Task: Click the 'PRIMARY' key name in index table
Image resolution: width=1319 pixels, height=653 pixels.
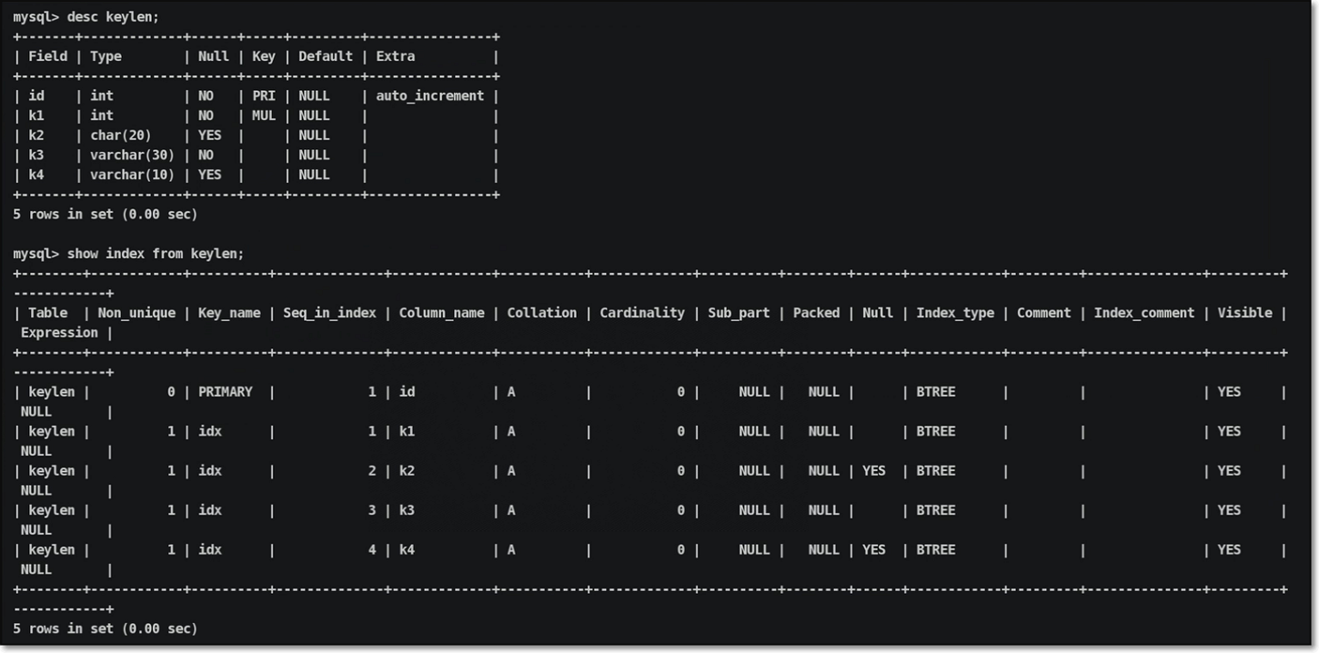Action: (226, 391)
